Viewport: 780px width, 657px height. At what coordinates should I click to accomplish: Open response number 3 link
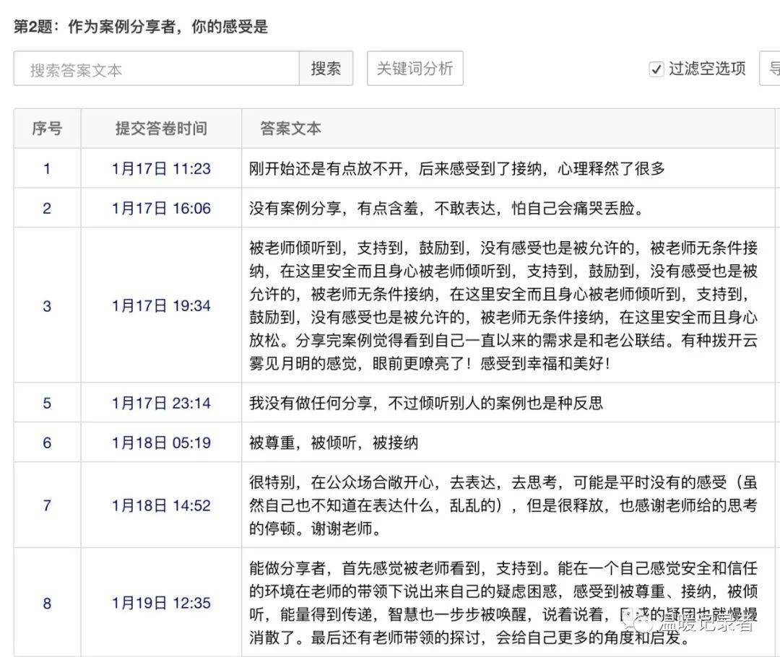click(47, 306)
